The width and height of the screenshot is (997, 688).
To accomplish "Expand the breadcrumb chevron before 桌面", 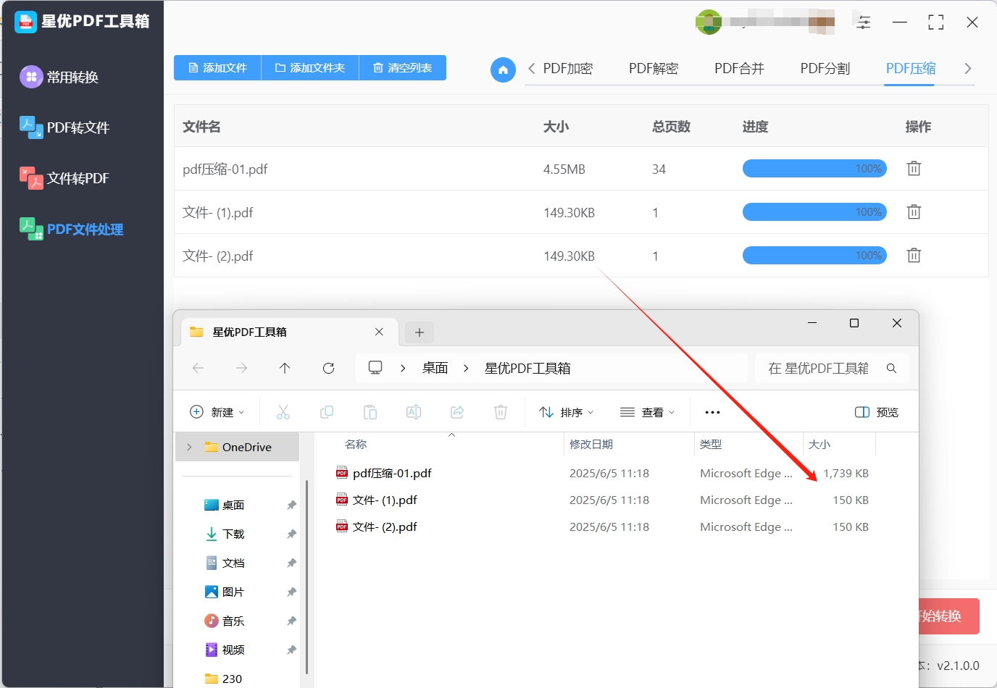I will pos(403,368).
